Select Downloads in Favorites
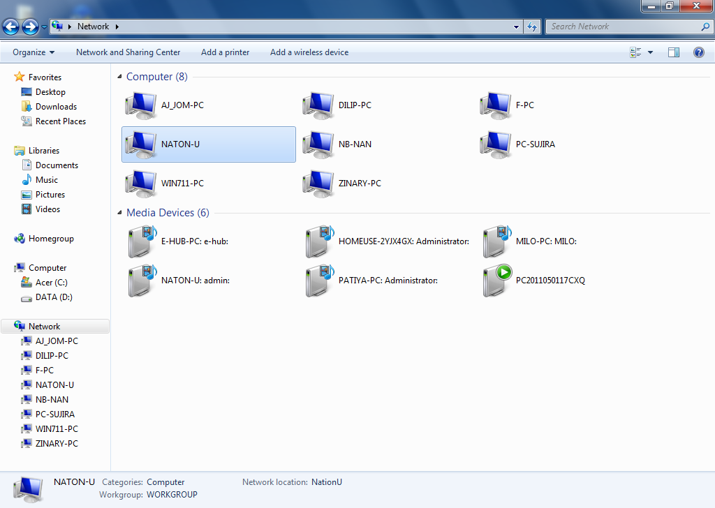The height and width of the screenshot is (508, 715). (x=56, y=107)
